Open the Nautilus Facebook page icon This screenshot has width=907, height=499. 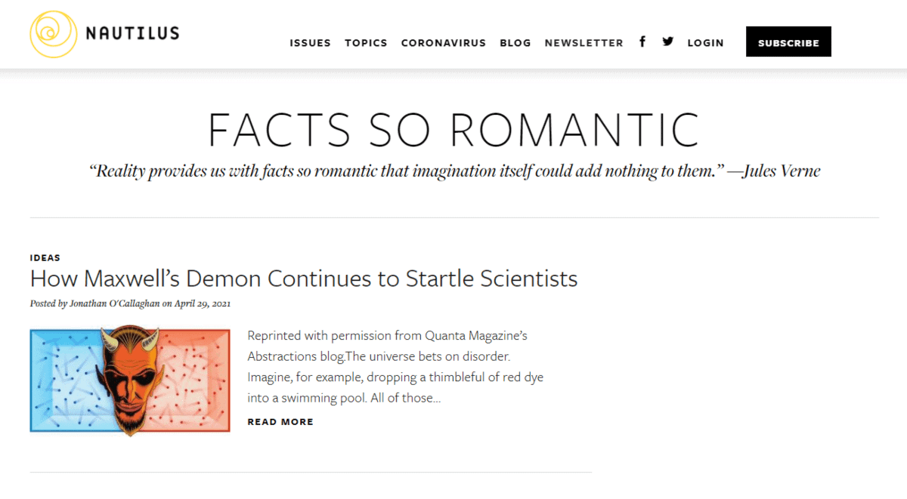(642, 42)
